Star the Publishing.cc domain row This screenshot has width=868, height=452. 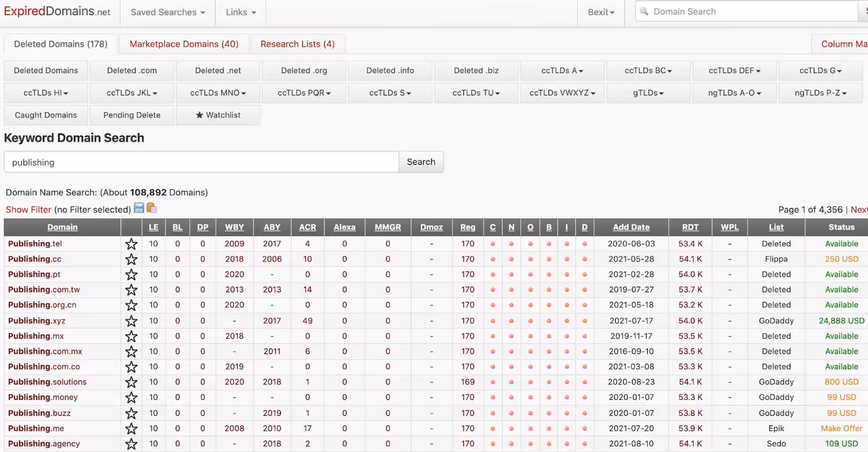click(x=131, y=259)
